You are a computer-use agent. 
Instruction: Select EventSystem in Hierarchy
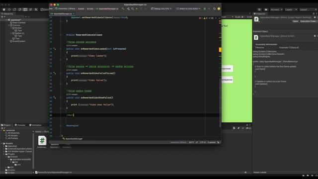(17, 41)
